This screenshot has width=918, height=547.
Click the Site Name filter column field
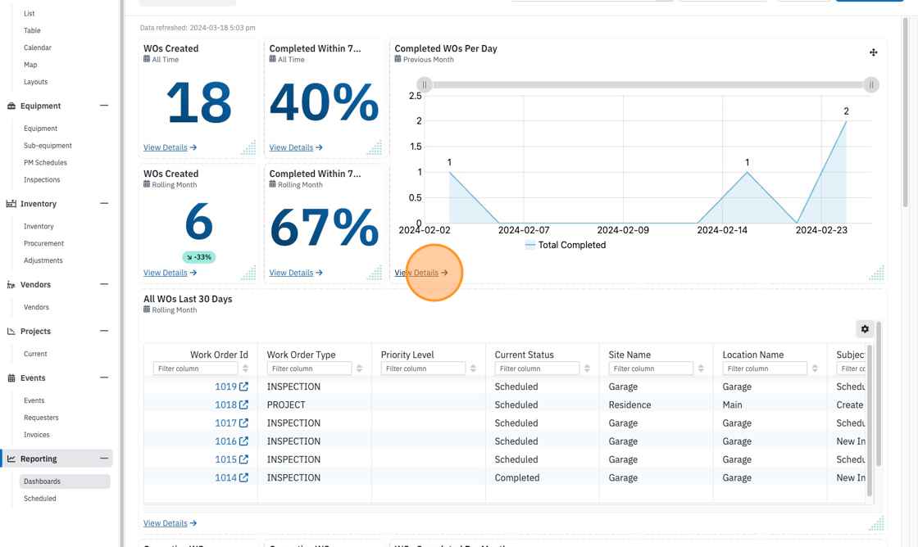pyautogui.click(x=651, y=368)
